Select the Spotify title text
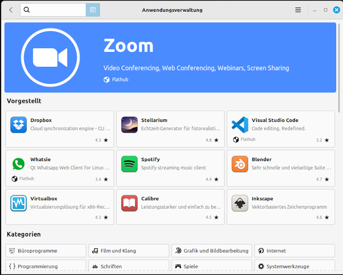Screen dimensions: 343x275 click(151, 159)
